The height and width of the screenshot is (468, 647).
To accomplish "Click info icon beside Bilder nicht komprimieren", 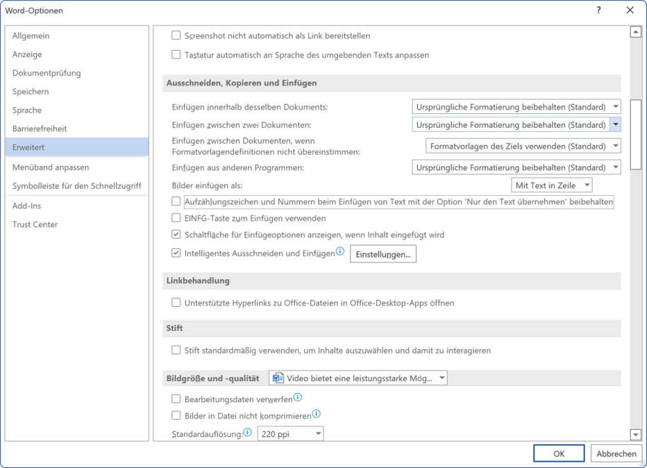I will pyautogui.click(x=317, y=414).
